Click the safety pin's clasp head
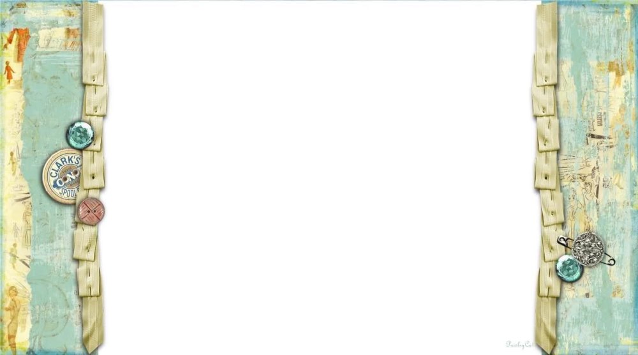638x355 pixels. [x=563, y=241]
